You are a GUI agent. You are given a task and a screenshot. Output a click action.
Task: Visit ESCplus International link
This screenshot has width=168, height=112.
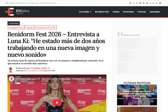(18, 3)
